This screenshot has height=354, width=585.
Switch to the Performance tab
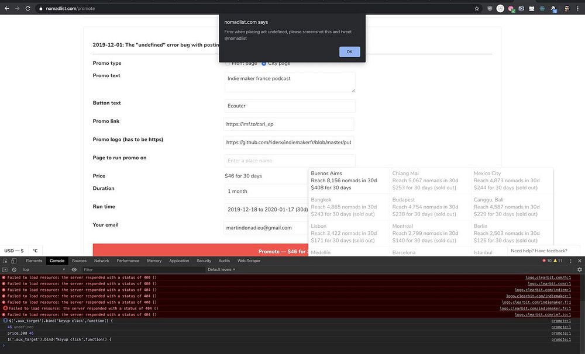click(128, 261)
